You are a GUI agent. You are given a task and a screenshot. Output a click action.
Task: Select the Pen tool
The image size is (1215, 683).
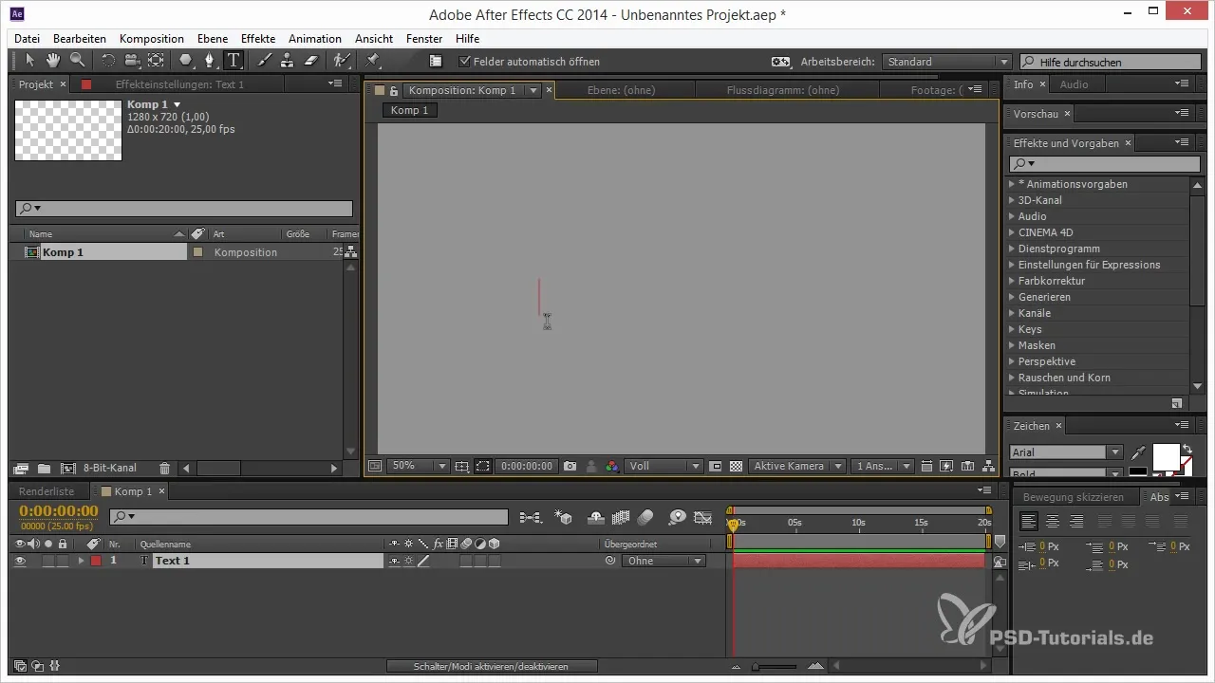(209, 61)
